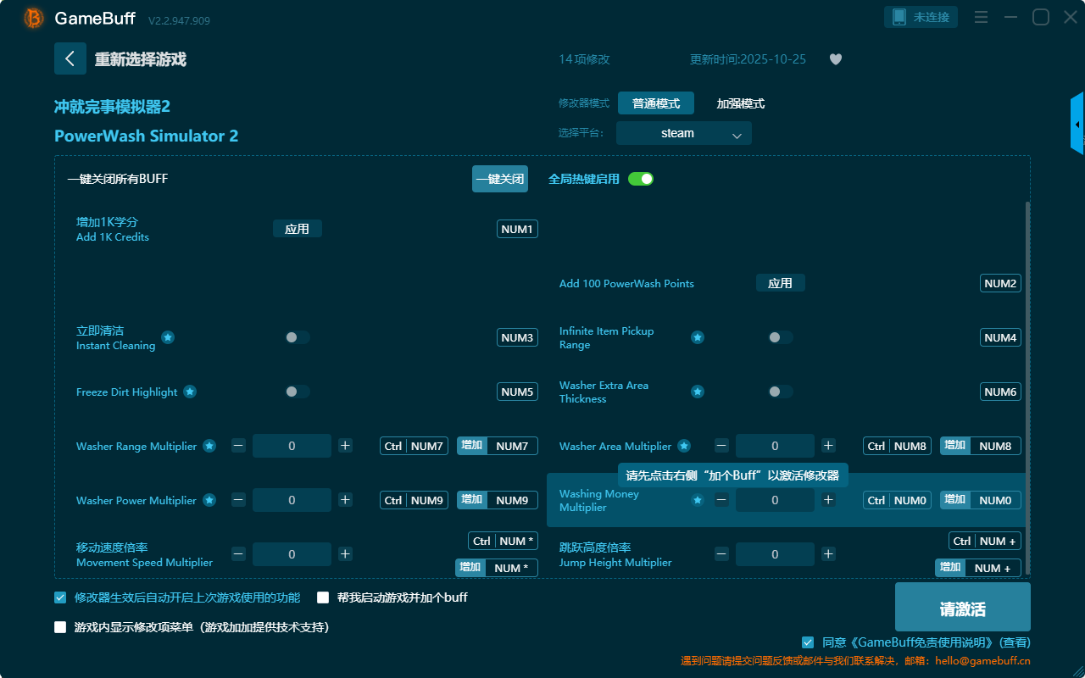Click the heart favorite icon
Image resolution: width=1085 pixels, height=678 pixels.
tap(835, 59)
